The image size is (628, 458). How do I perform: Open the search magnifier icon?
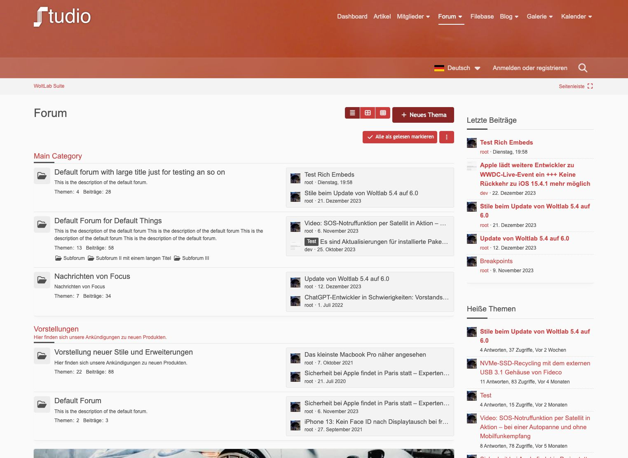coord(583,68)
